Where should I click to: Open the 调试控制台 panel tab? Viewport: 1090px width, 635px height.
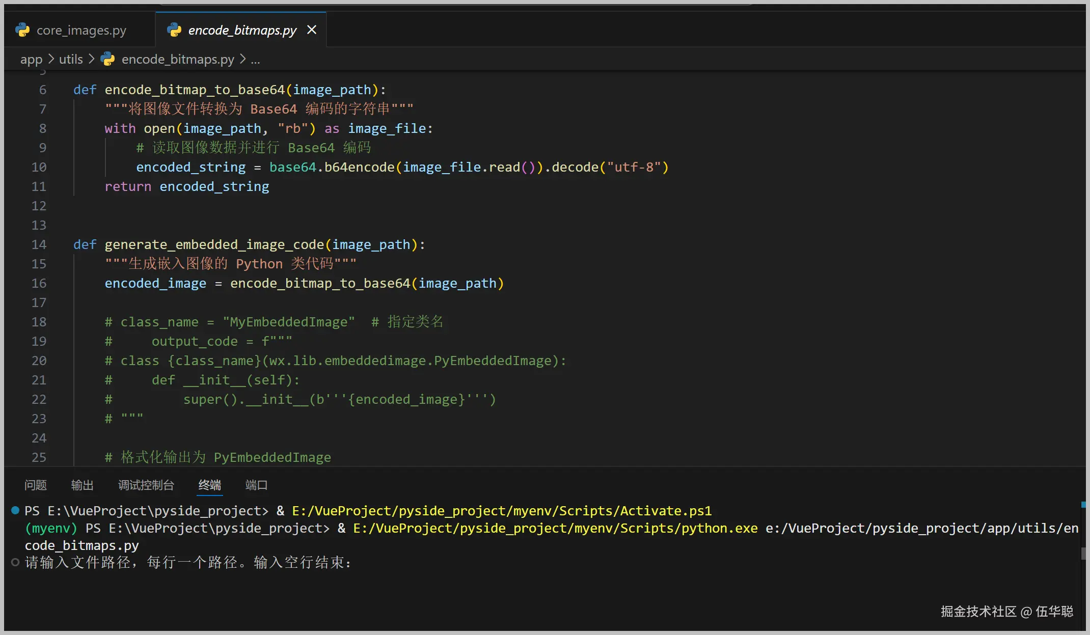pos(146,485)
